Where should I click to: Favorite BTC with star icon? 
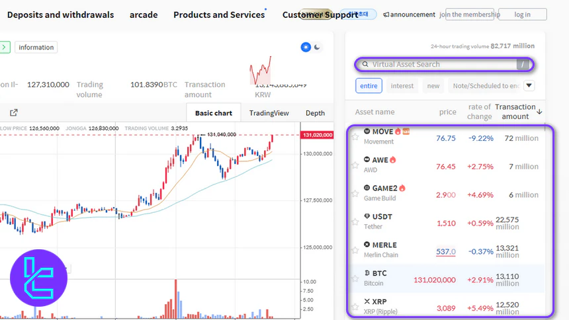tap(355, 278)
